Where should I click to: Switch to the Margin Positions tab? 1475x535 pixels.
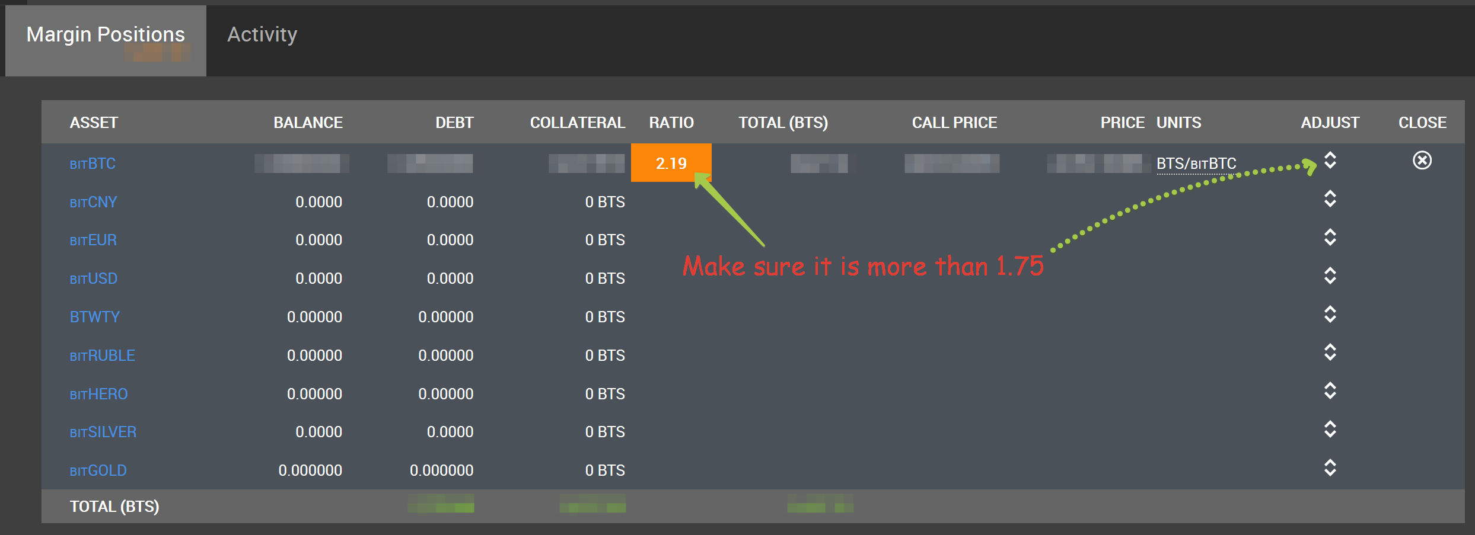[106, 40]
